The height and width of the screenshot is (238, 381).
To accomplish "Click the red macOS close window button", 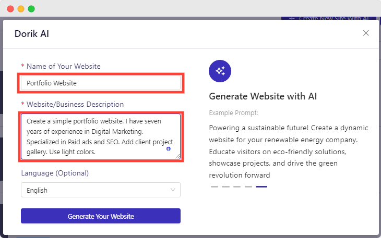I will tap(10, 9).
